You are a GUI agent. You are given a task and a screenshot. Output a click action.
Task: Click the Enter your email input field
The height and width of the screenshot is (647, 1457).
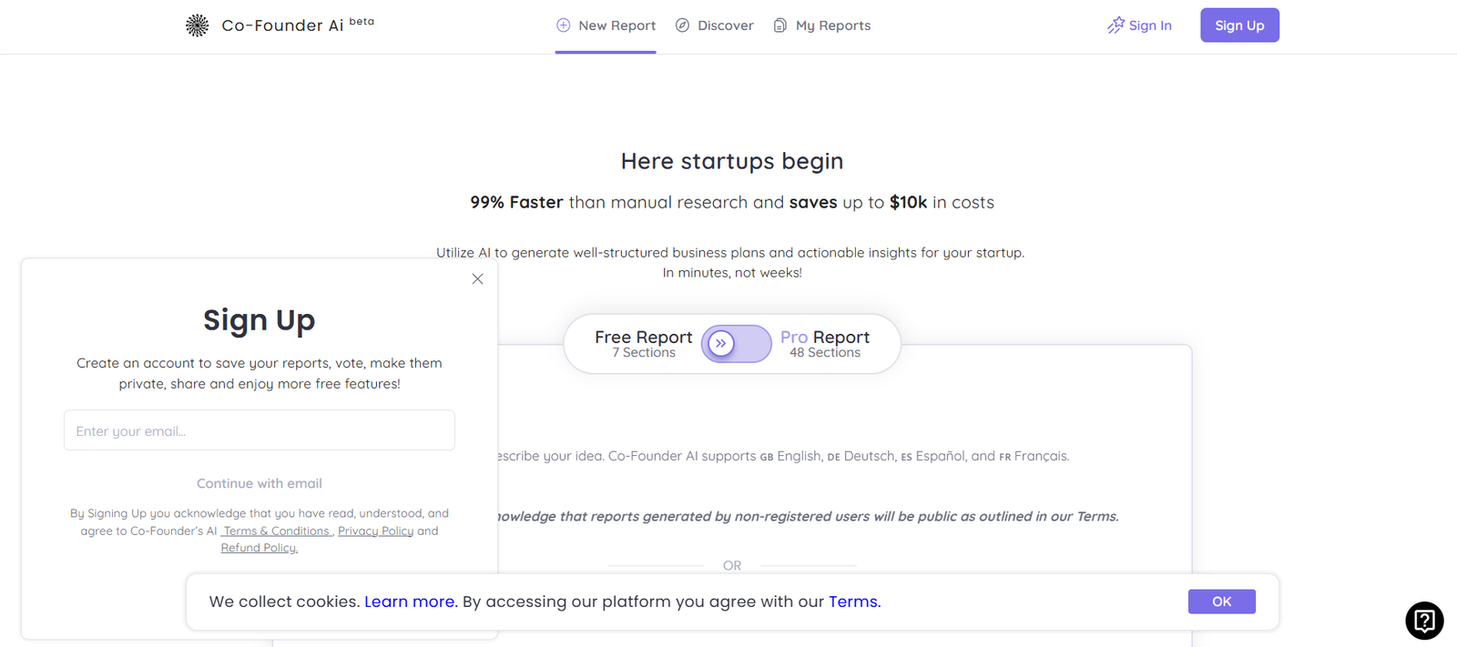click(260, 430)
